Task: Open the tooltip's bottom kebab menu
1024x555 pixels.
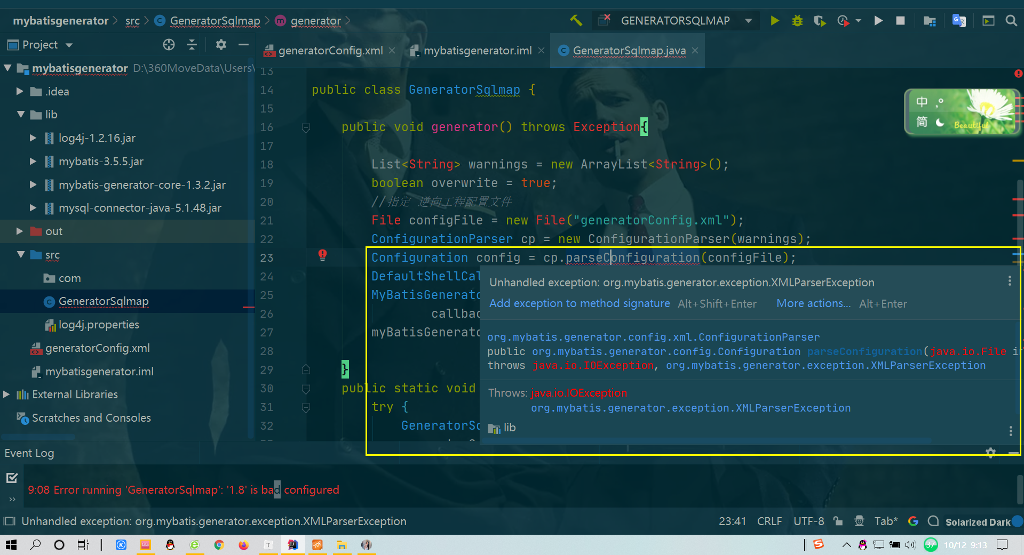Action: coord(1010,431)
